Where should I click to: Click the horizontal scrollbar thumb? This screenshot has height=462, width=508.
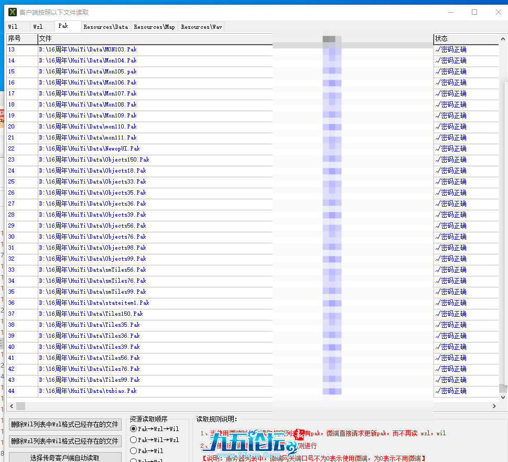click(21, 406)
